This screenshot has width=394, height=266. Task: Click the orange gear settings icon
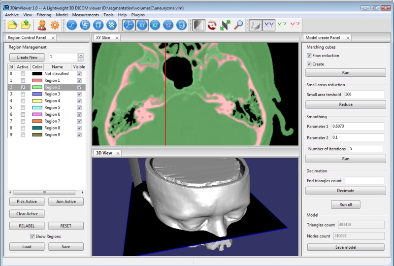pos(55,25)
